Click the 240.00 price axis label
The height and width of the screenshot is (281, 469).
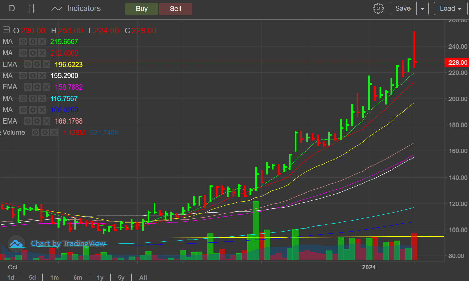point(458,46)
